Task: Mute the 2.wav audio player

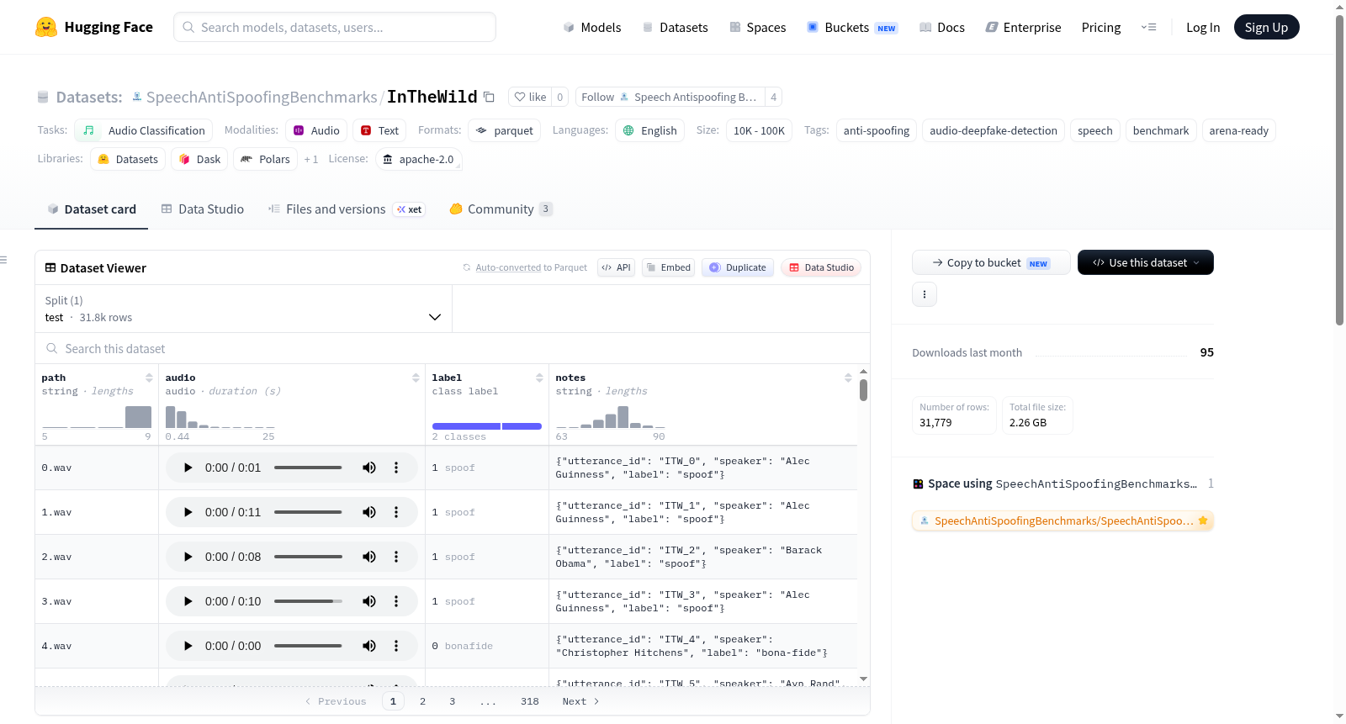Action: click(x=369, y=557)
